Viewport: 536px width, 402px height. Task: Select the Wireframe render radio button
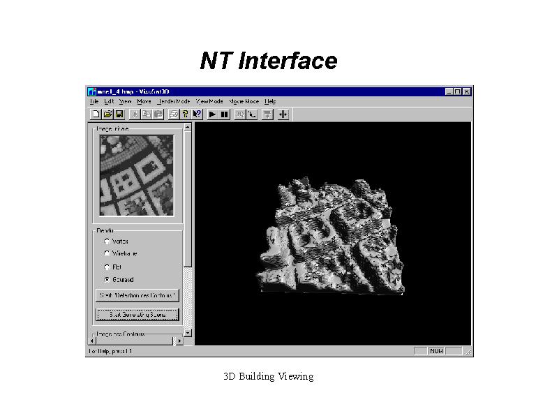tap(107, 253)
